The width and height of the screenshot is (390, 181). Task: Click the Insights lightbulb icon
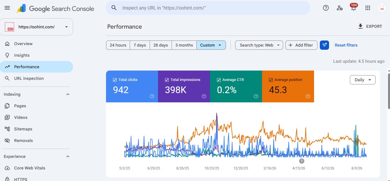pos(8,55)
